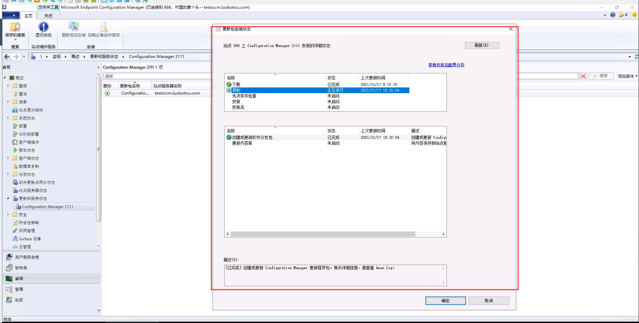Click the Search (搜索) button
The width and height of the screenshot is (639, 323).
[x=601, y=76]
